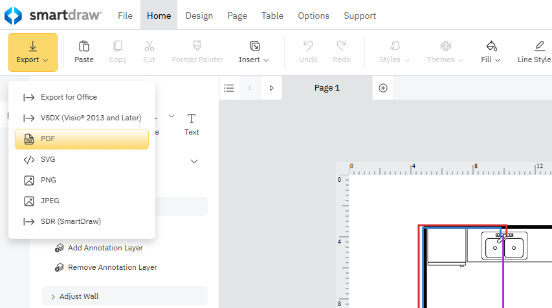Choose VSDX Visio export option

[x=90, y=118]
